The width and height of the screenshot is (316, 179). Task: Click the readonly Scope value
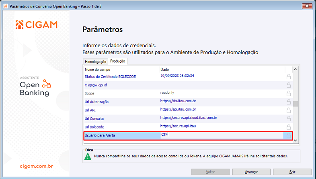(x=167, y=93)
